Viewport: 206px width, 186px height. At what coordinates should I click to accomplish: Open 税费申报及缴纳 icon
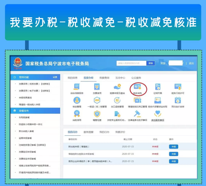tap(117, 87)
